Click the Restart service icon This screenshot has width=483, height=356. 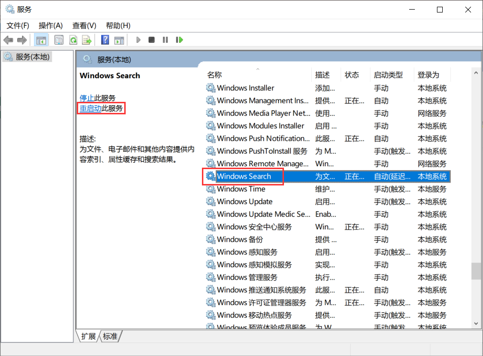[179, 40]
